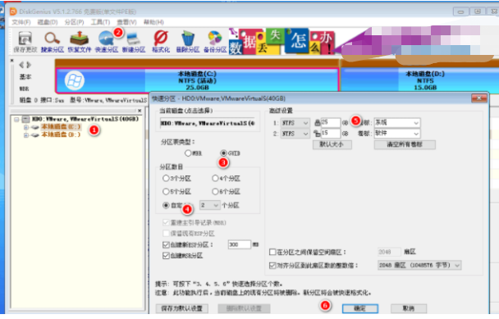Click Save as default settings button

(x=181, y=308)
